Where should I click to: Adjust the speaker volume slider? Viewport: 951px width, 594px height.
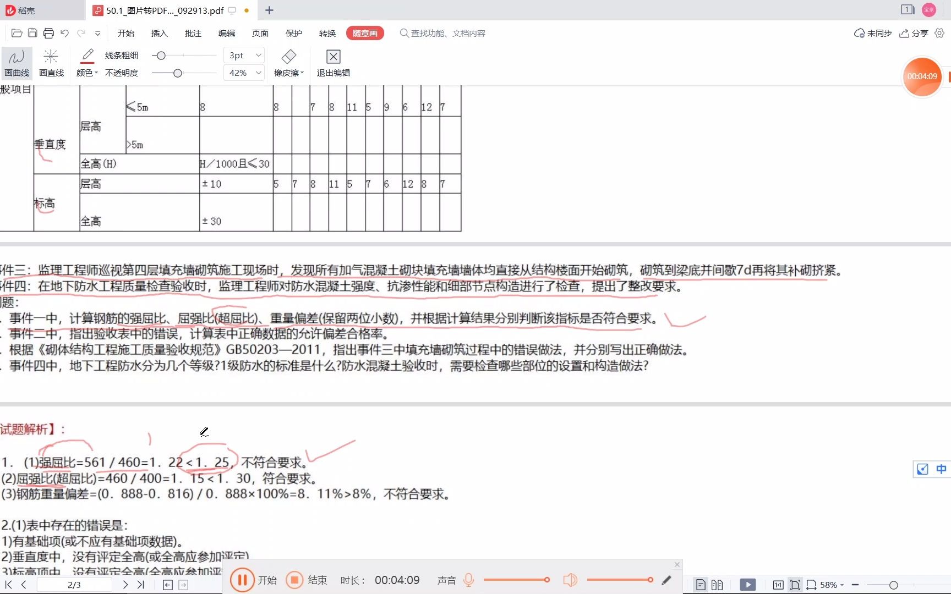click(x=620, y=580)
